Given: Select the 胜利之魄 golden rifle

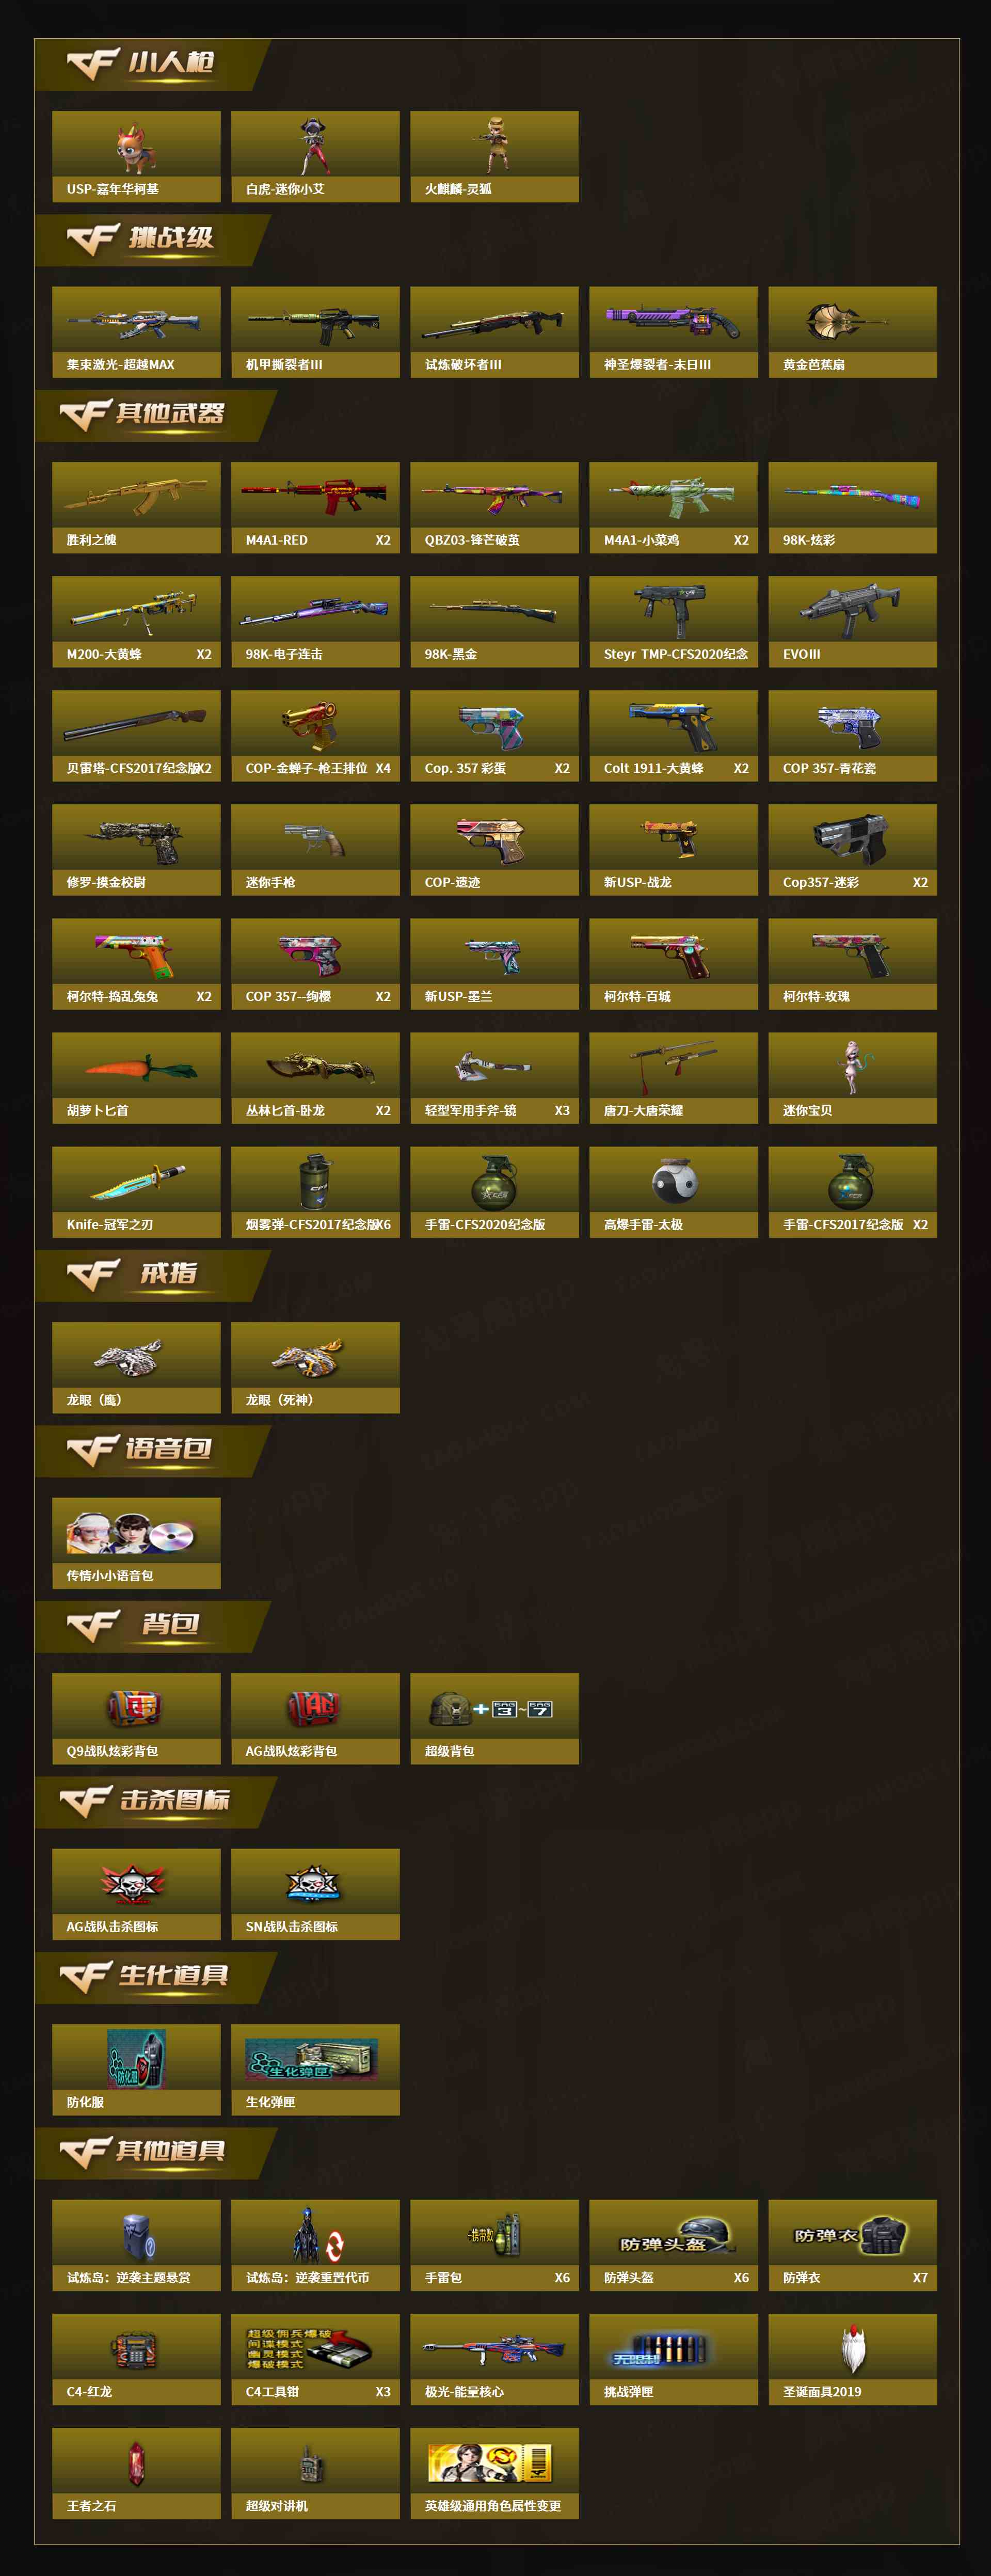Looking at the screenshot, I should tap(136, 507).
